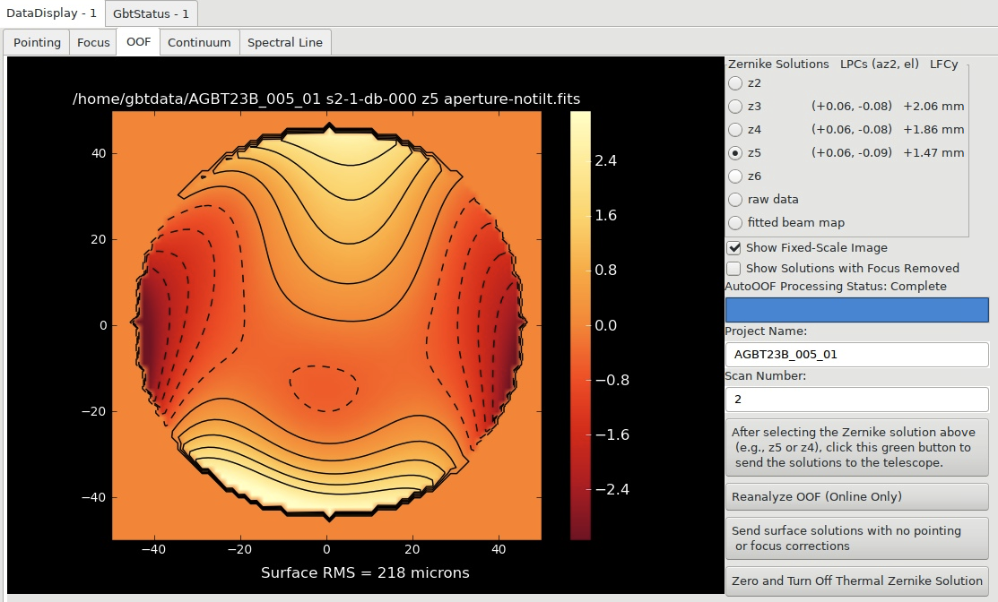
Task: Send selected Zernike solutions to the telescope
Action: 856,448
